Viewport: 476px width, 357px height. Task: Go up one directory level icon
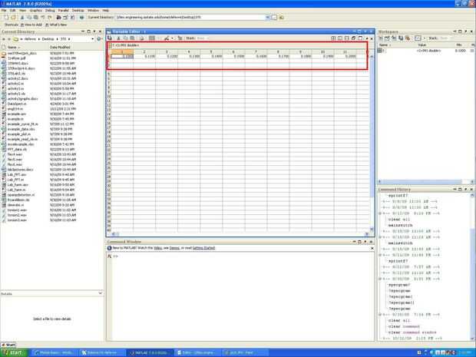click(282, 18)
